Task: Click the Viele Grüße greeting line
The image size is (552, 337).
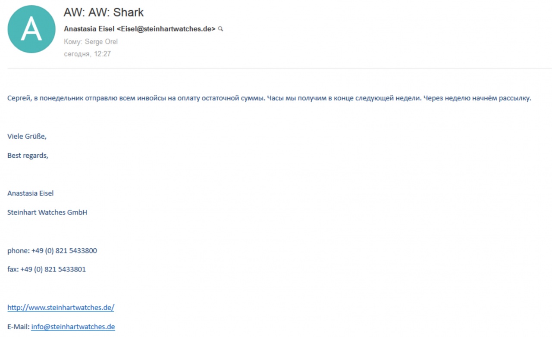Action: (x=27, y=137)
